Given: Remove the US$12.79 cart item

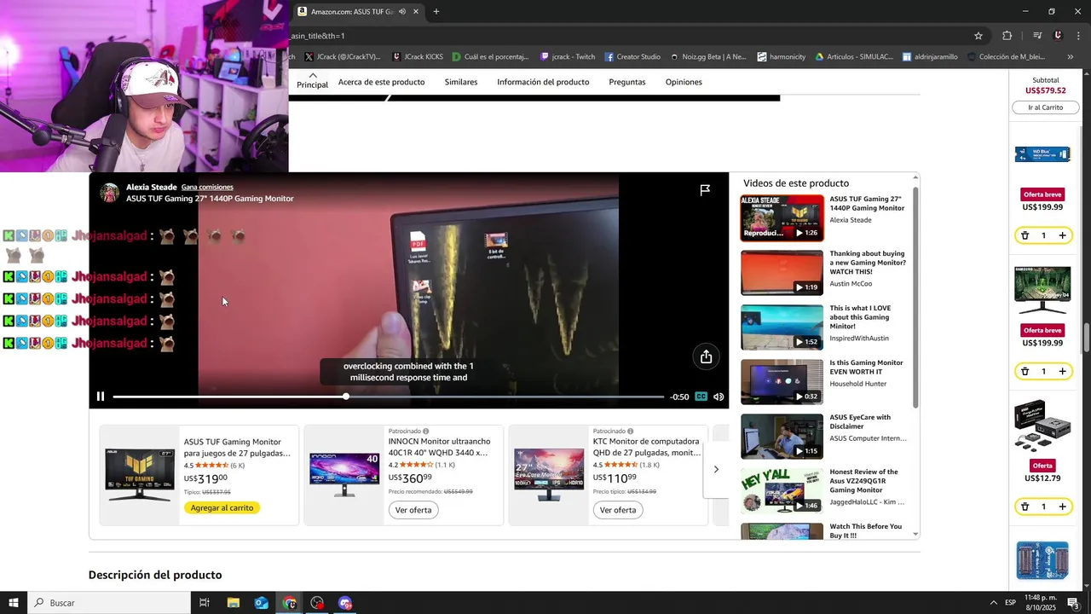Looking at the screenshot, I should [1025, 507].
